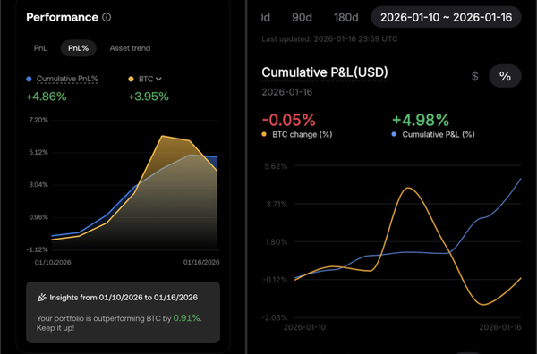
Task: Open the Asset trend tab
Action: point(130,48)
